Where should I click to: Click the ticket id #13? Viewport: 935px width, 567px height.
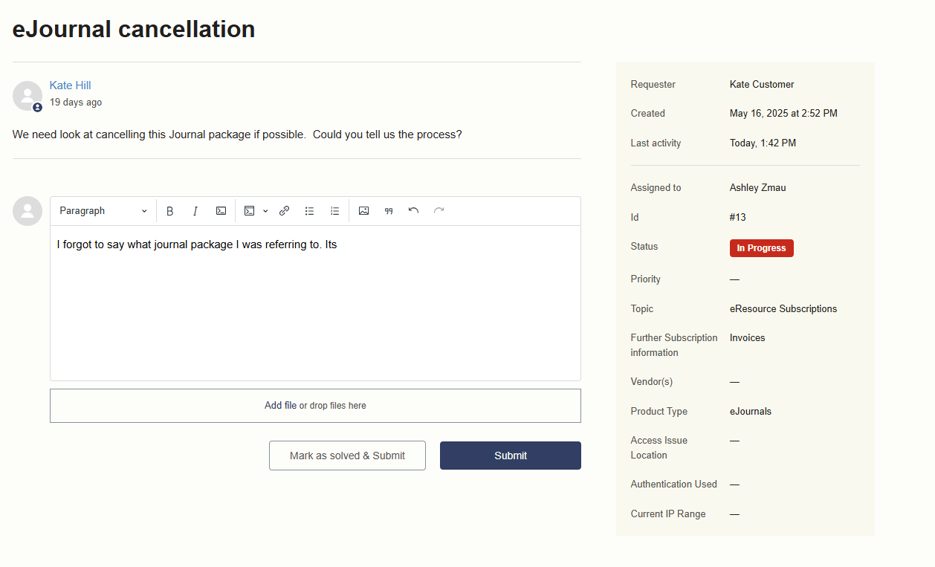click(738, 218)
